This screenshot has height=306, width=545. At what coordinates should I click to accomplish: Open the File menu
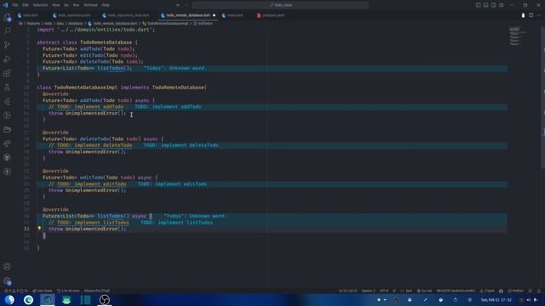tap(15, 5)
